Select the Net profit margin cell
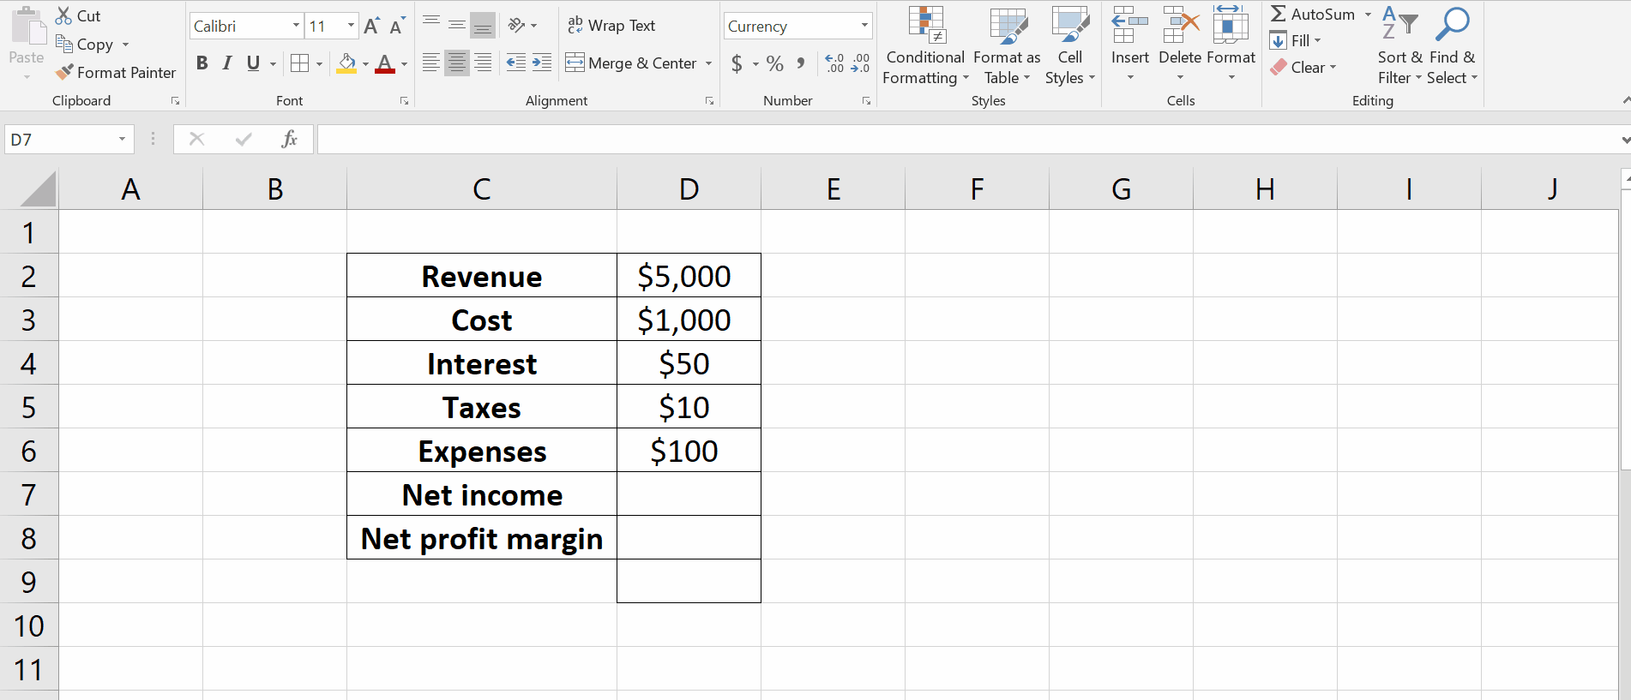Screen dimensions: 1631x700 482,538
